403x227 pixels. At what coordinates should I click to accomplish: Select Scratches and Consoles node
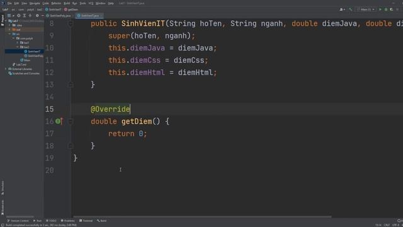tap(24, 73)
